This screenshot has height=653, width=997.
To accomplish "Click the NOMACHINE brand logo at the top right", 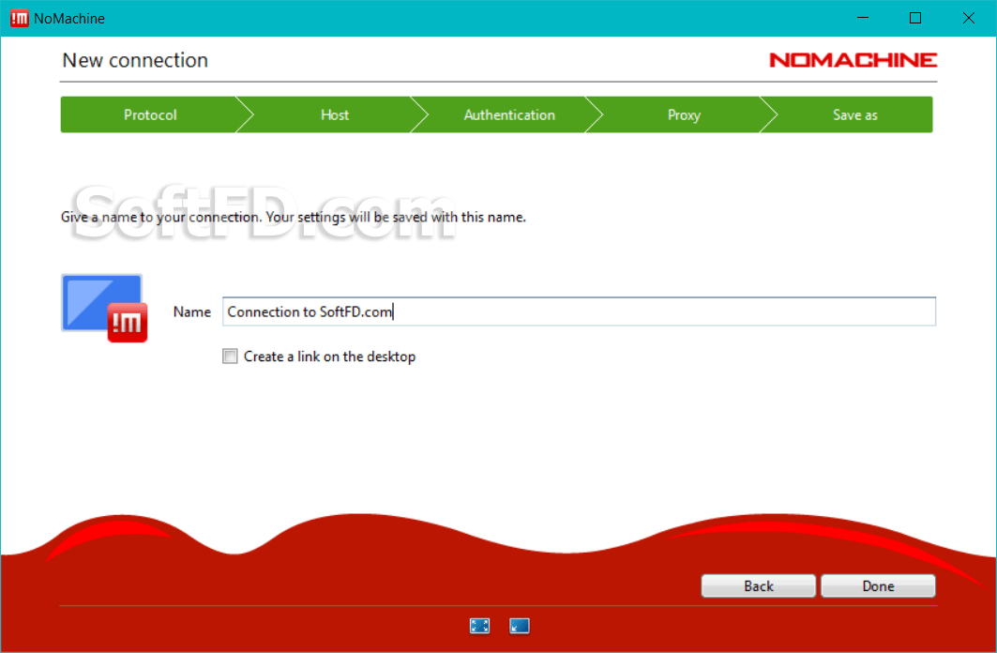I will [x=853, y=60].
